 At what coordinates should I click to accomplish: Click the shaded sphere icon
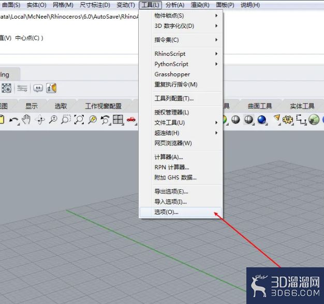[x=235, y=119]
